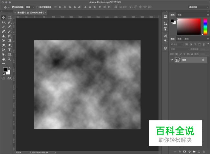Select the Hand tool
This screenshot has height=154, width=210.
tap(3, 59)
